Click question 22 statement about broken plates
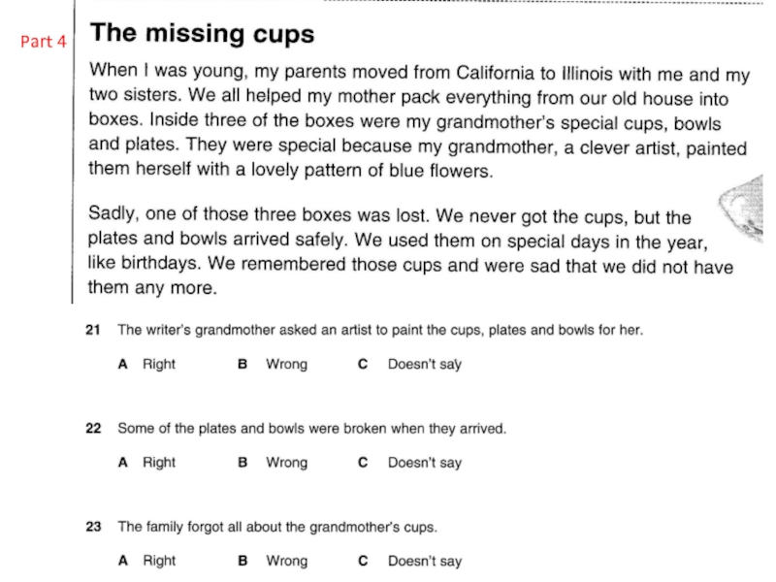The width and height of the screenshot is (776, 582). pos(311,428)
